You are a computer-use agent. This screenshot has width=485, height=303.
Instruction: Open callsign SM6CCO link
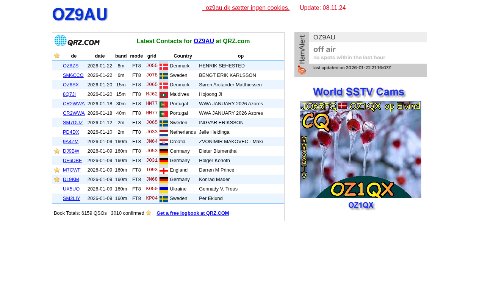point(74,75)
